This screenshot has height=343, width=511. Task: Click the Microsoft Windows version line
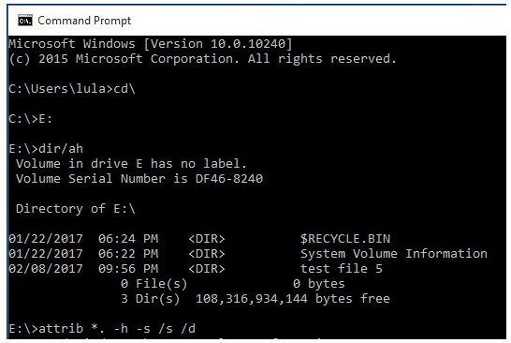pos(151,44)
